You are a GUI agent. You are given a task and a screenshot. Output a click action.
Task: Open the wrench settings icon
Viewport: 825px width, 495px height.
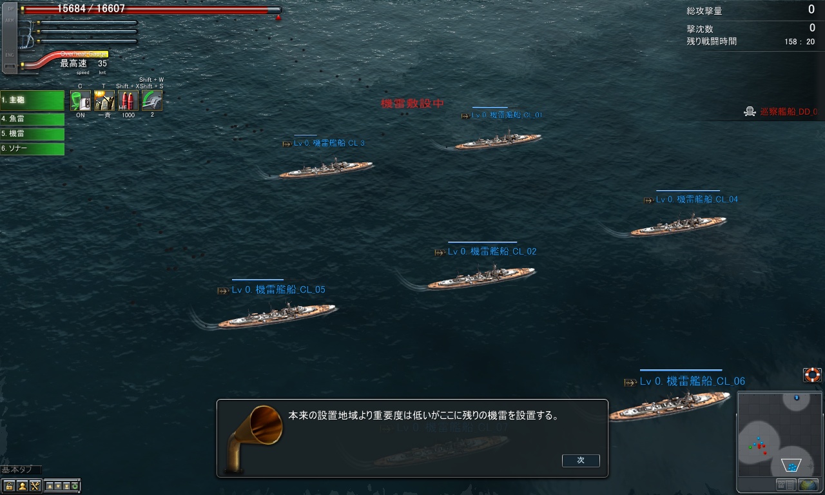tap(35, 486)
